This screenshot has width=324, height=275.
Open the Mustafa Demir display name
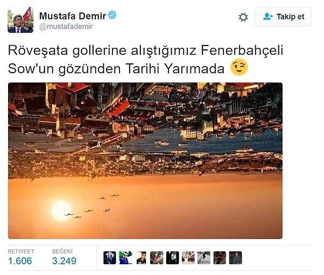[73, 16]
